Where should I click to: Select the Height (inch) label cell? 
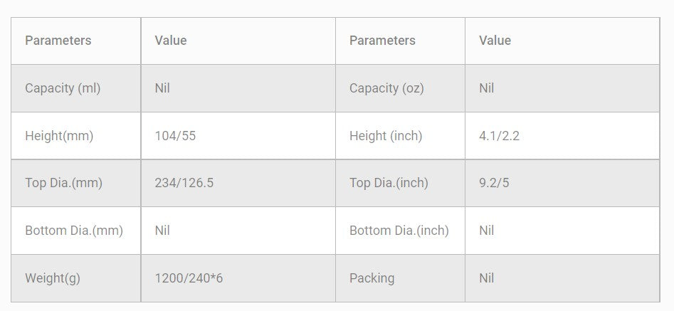point(386,136)
